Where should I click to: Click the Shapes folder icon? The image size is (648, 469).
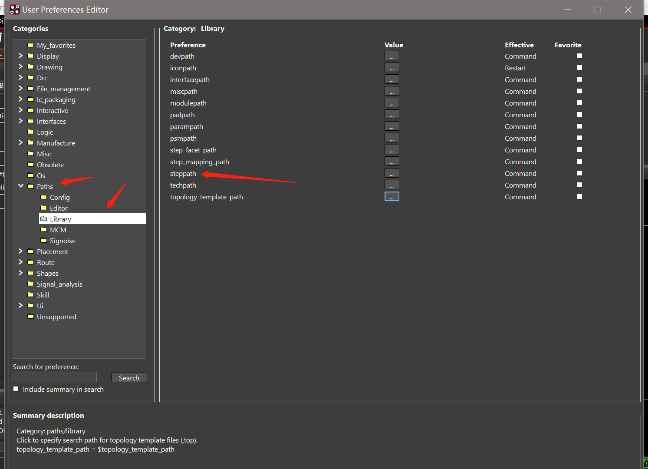[x=30, y=273]
